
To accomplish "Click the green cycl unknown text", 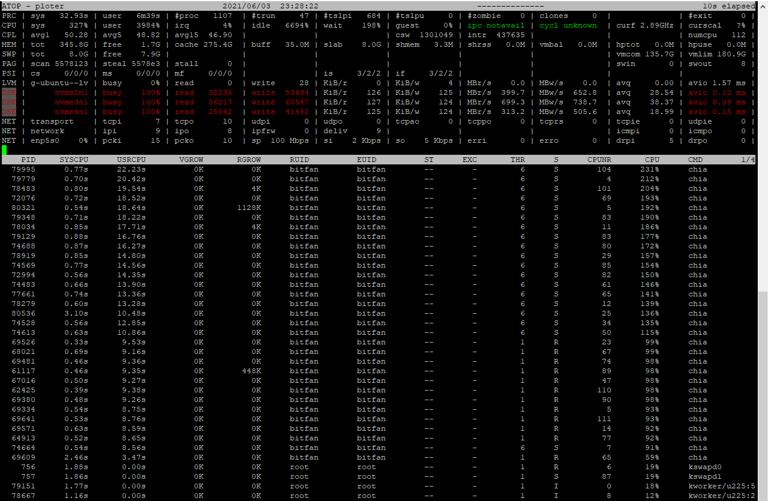I will point(568,25).
